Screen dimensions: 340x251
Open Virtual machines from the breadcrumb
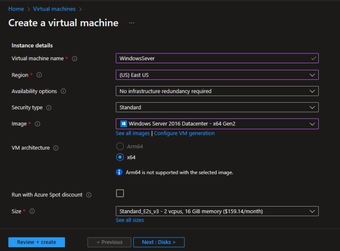(54, 8)
